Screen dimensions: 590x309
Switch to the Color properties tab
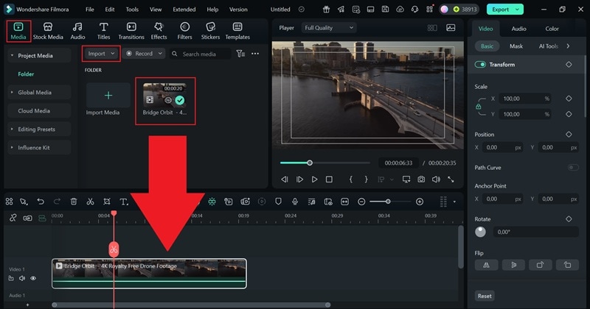coord(552,29)
